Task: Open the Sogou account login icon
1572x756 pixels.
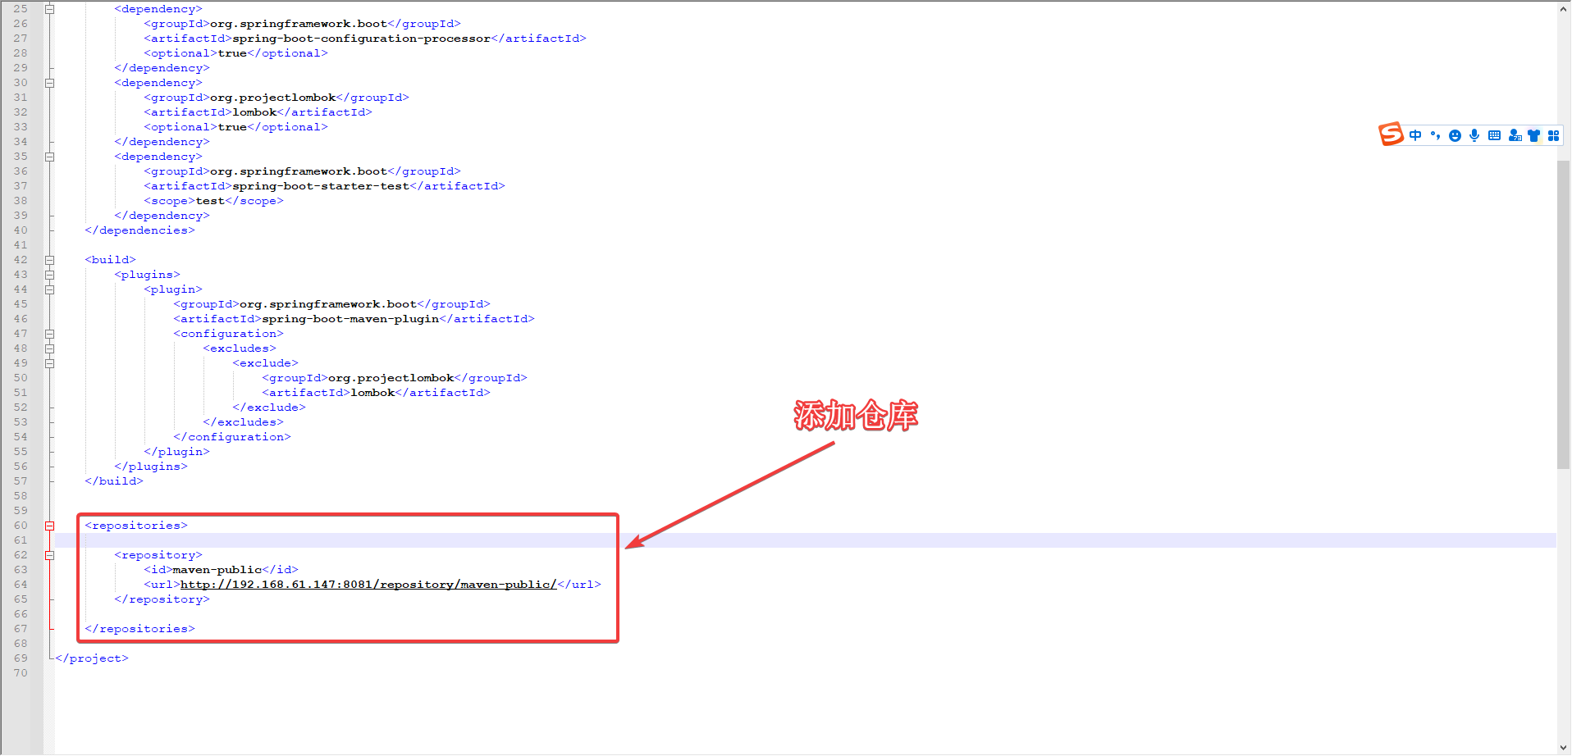Action: 1515,135
